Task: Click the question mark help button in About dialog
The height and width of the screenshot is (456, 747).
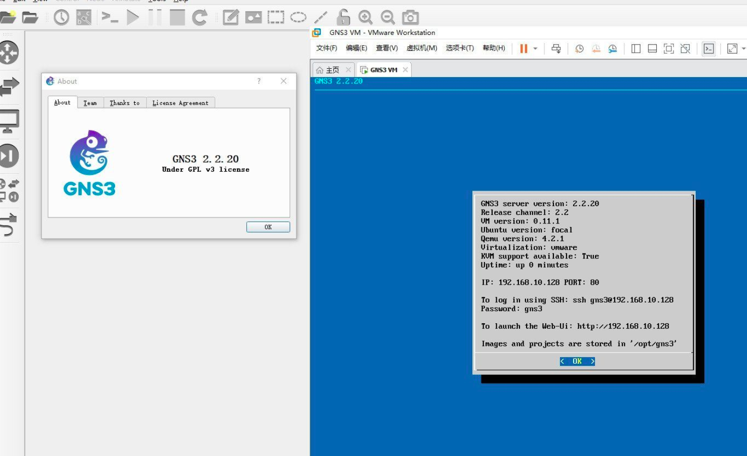Action: point(259,81)
